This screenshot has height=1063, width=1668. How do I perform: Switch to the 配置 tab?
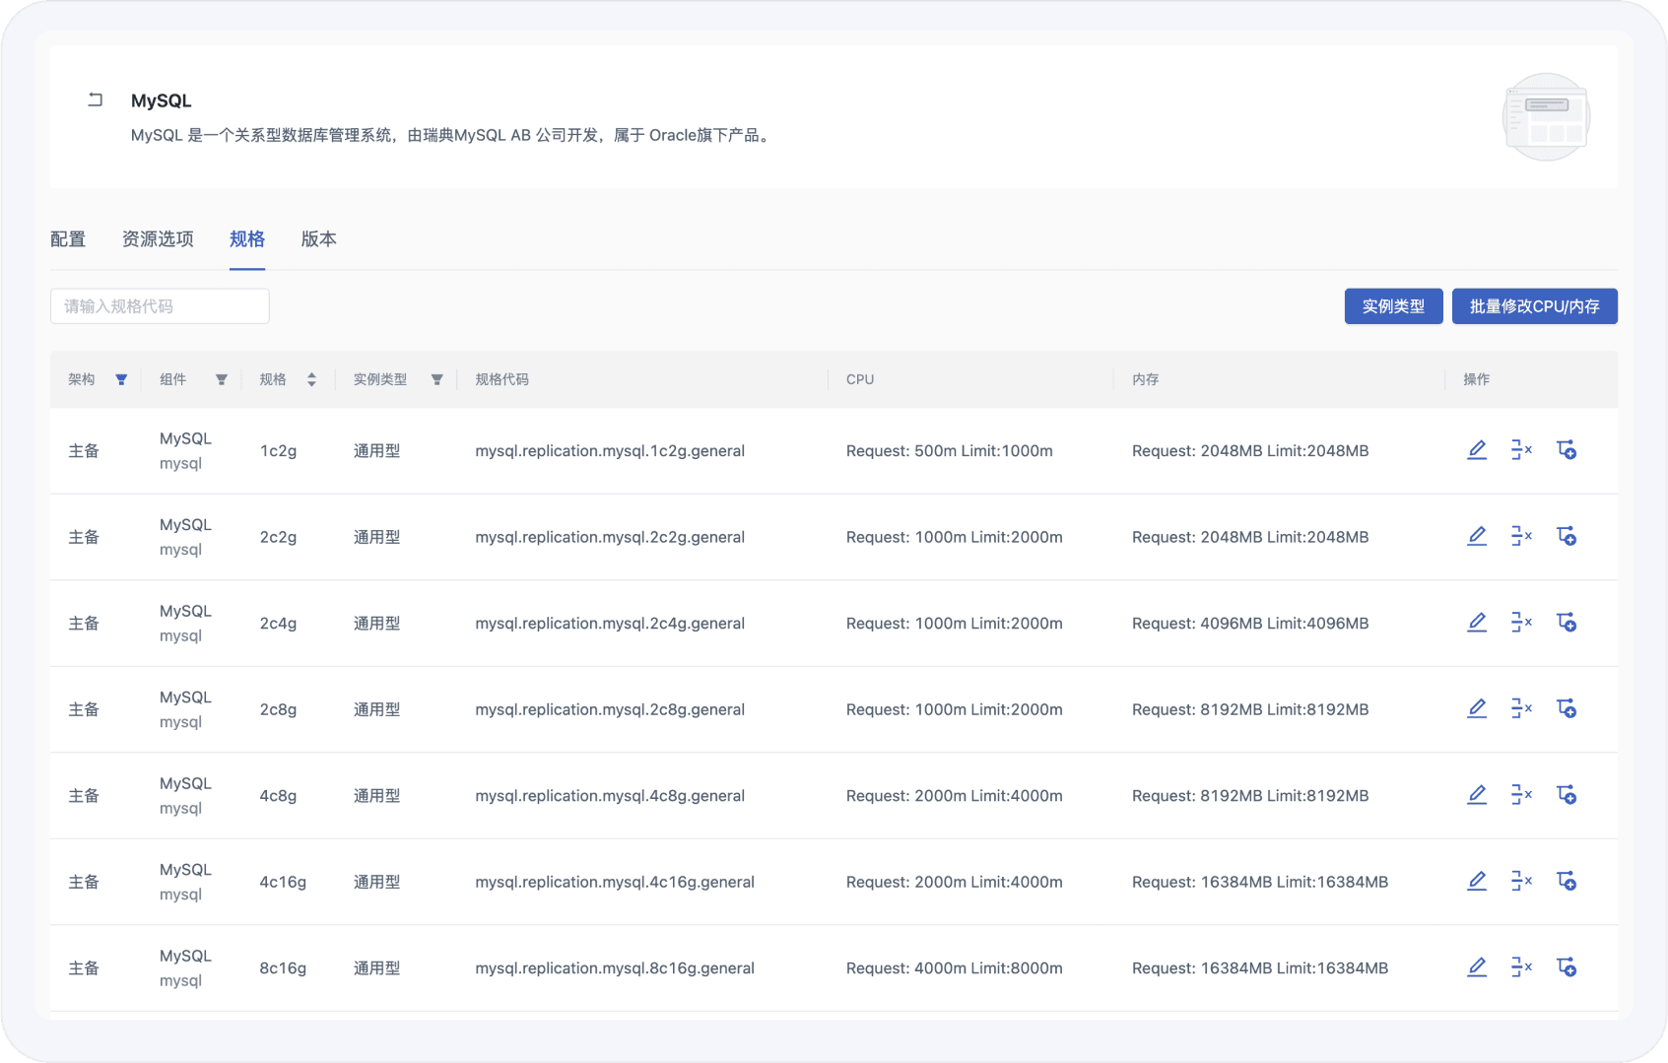point(68,239)
